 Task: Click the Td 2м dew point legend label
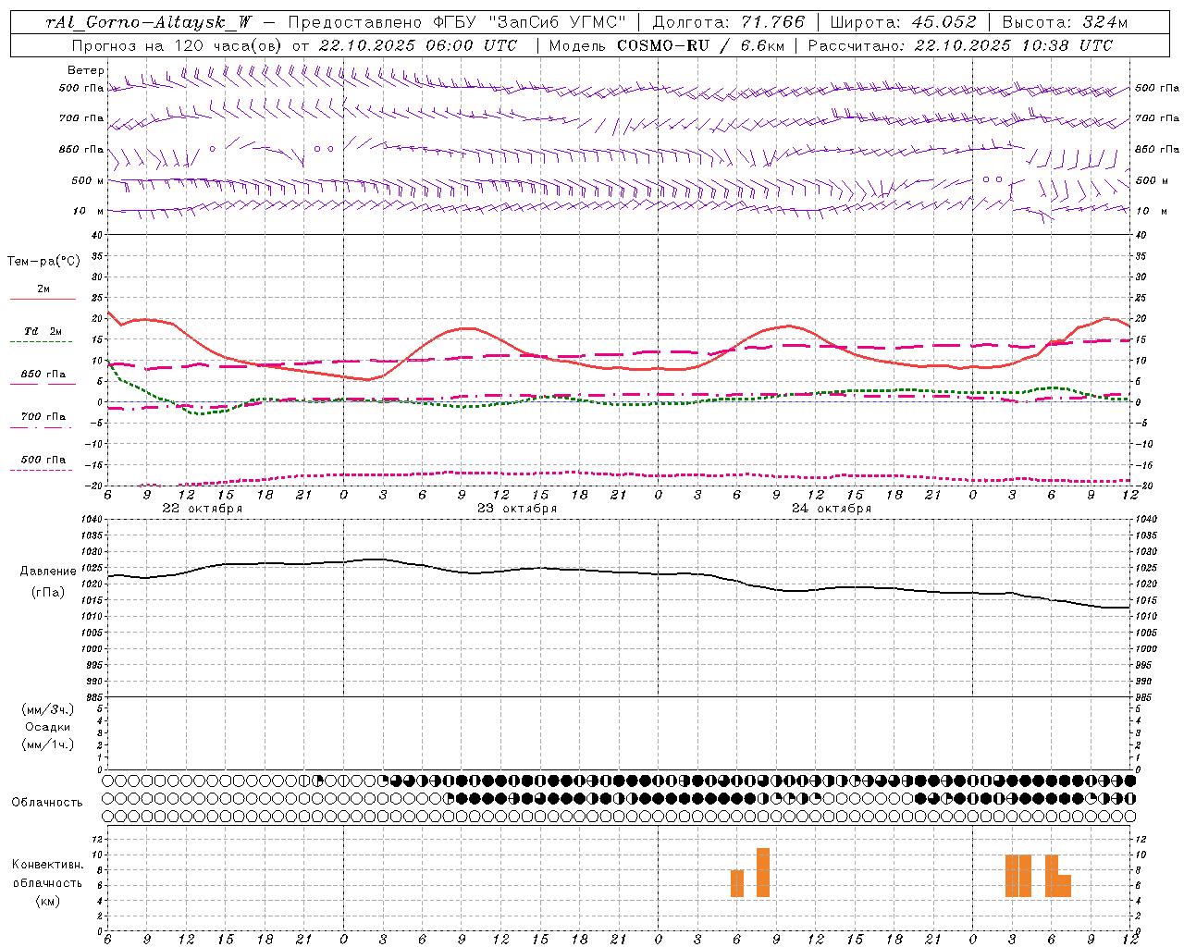click(43, 331)
